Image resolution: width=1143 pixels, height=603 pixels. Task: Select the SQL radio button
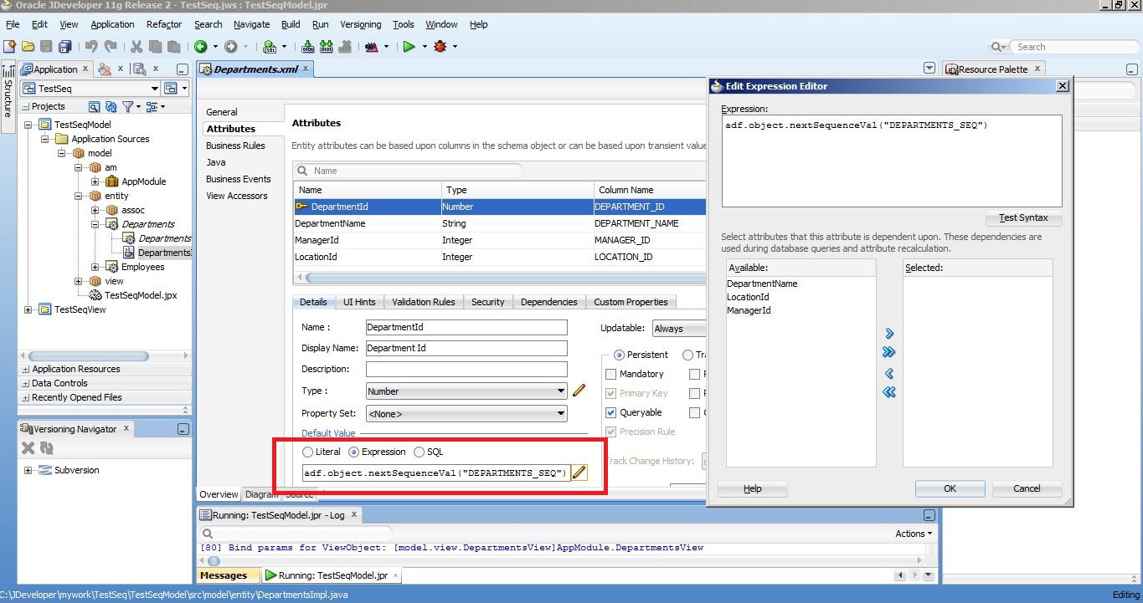[420, 452]
